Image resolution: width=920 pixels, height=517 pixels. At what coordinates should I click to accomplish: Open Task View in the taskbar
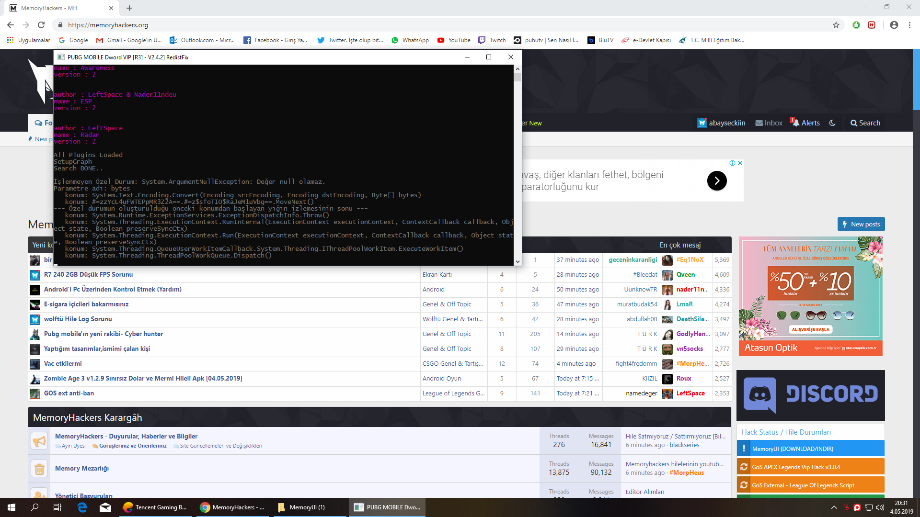tap(57, 507)
